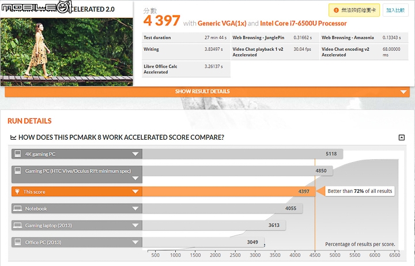415x266 pixels.
Task: Open Show Result Details bar
Action: click(x=207, y=92)
